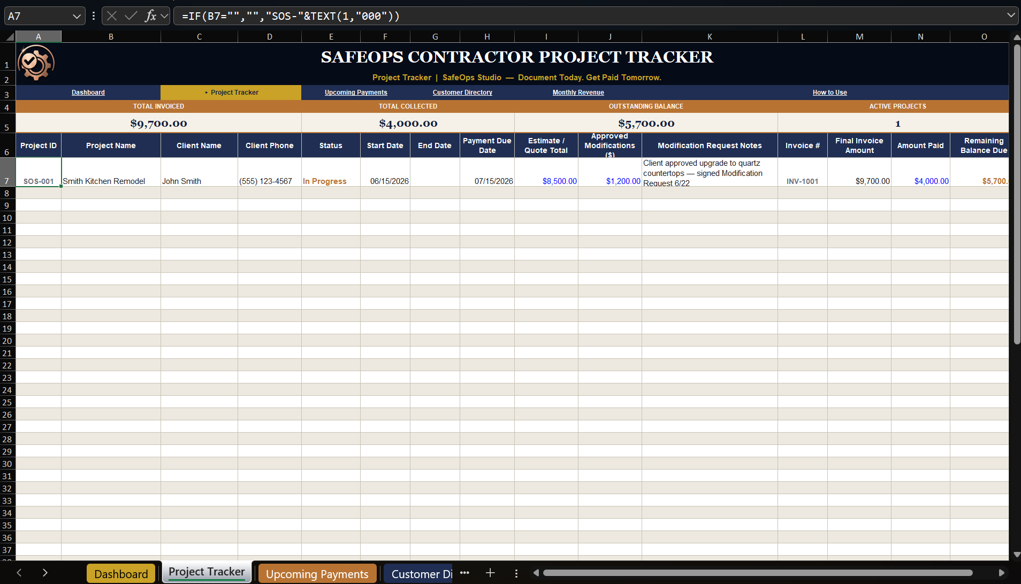Go to previous sheet tab arrow
The width and height of the screenshot is (1021, 584).
tap(19, 573)
